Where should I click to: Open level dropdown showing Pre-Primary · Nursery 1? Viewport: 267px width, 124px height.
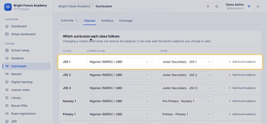click(186, 101)
